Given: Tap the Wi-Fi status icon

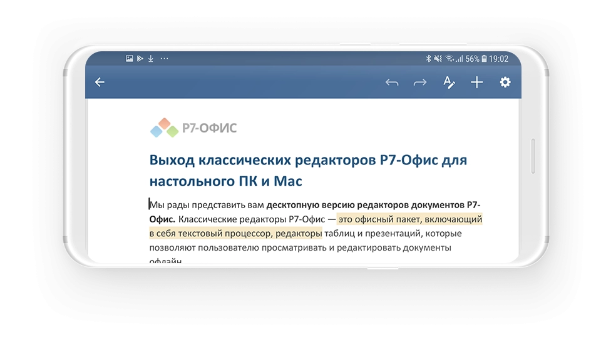Looking at the screenshot, I should [449, 59].
